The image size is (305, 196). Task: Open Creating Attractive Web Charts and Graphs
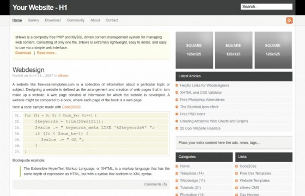pyautogui.click(x=214, y=121)
